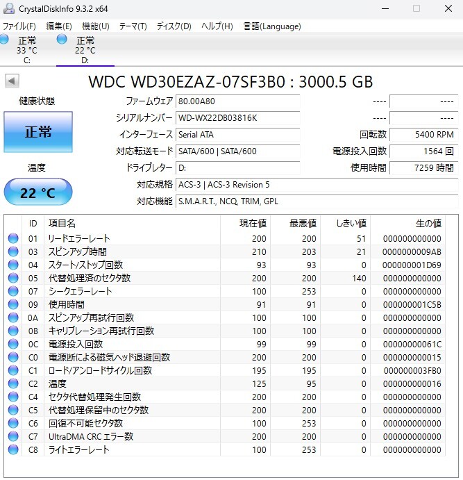Click raw value 000000001D69
The width and height of the screenshot is (463, 480).
click(412, 265)
